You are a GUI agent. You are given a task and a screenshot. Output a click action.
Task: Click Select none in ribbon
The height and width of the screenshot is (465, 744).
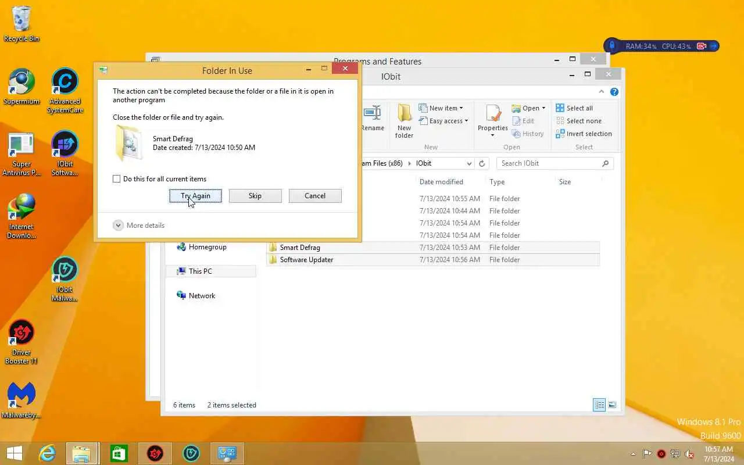578,121
